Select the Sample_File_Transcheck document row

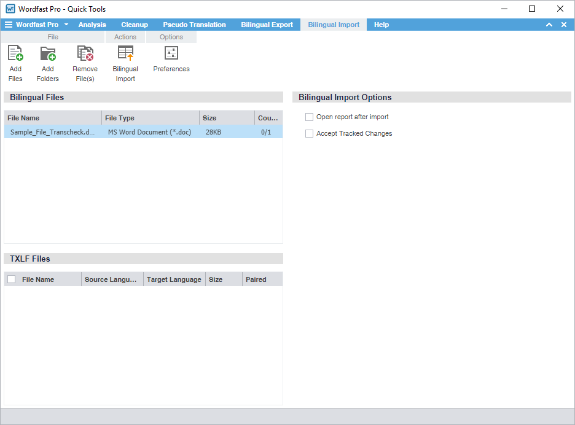coord(52,132)
